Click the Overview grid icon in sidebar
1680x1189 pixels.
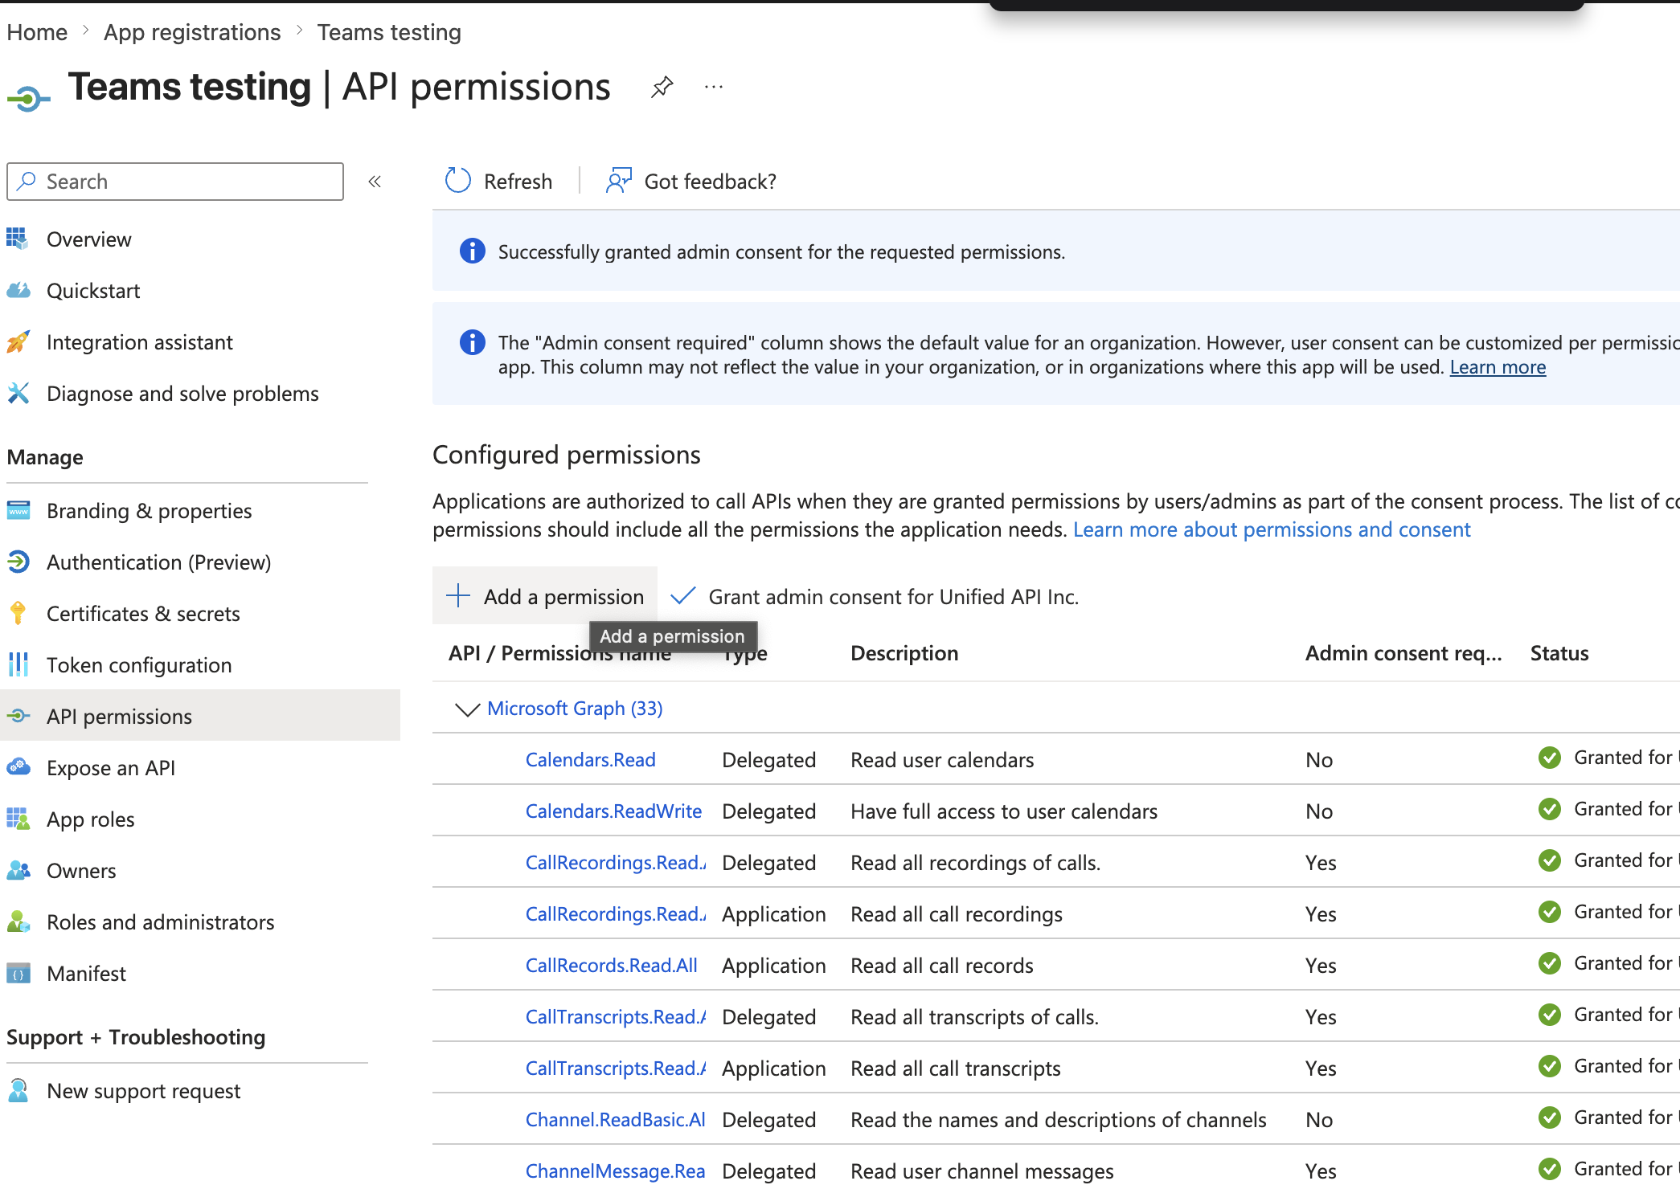click(x=17, y=239)
